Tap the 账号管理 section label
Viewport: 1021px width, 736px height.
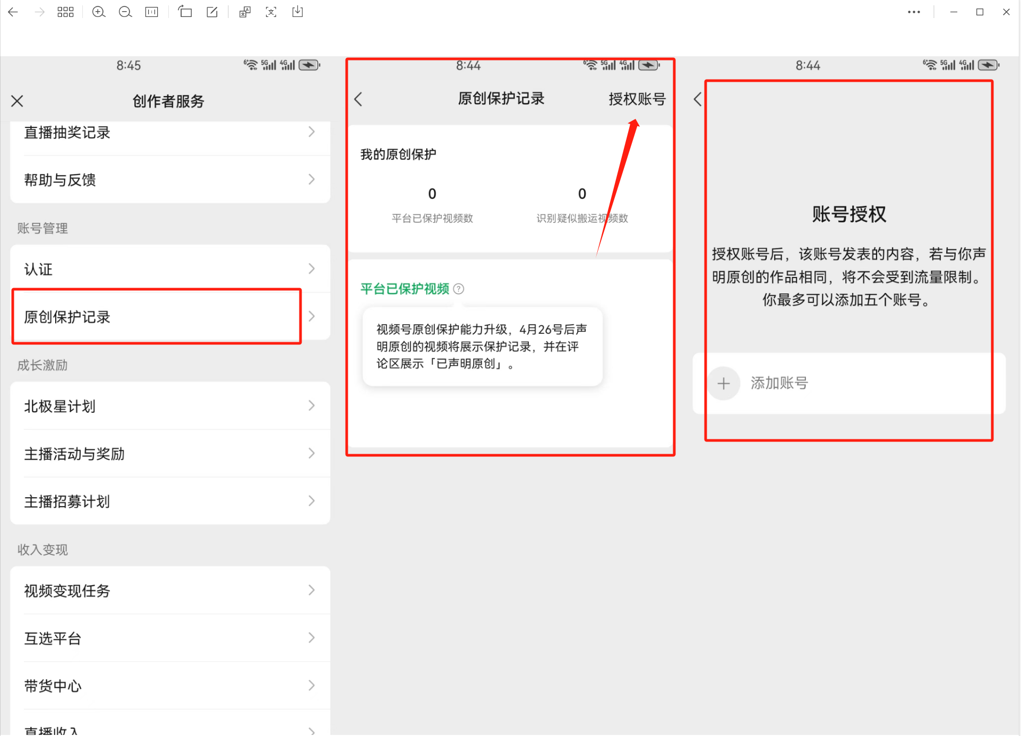[x=42, y=228]
